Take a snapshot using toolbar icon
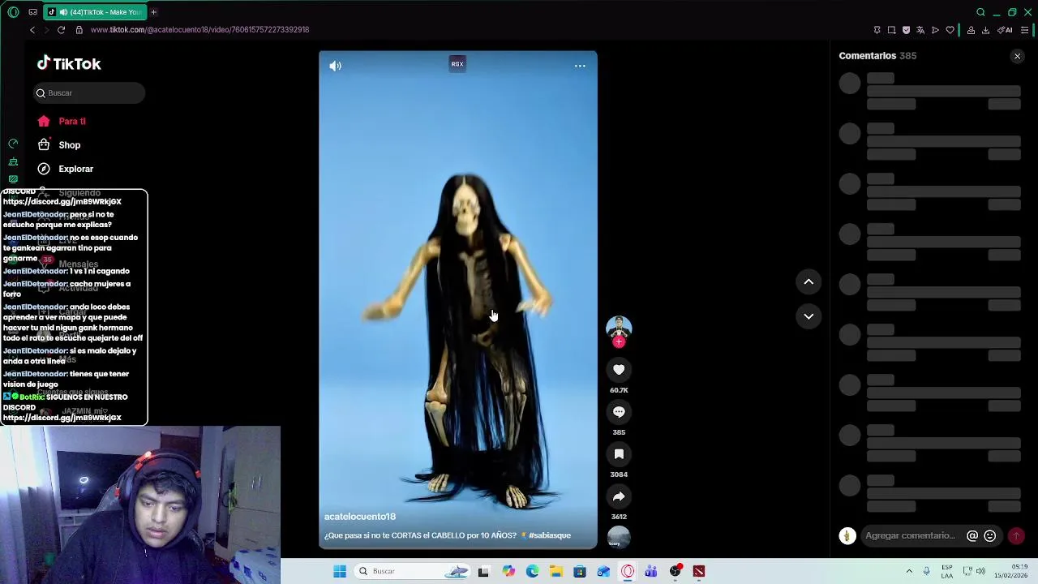1038x584 pixels. (x=891, y=30)
